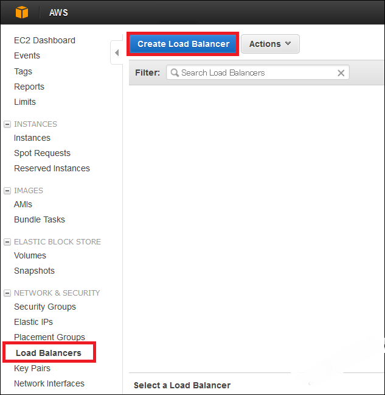The image size is (385, 395).
Task: Click the sidebar collapse arrow handle
Action: pos(117,53)
